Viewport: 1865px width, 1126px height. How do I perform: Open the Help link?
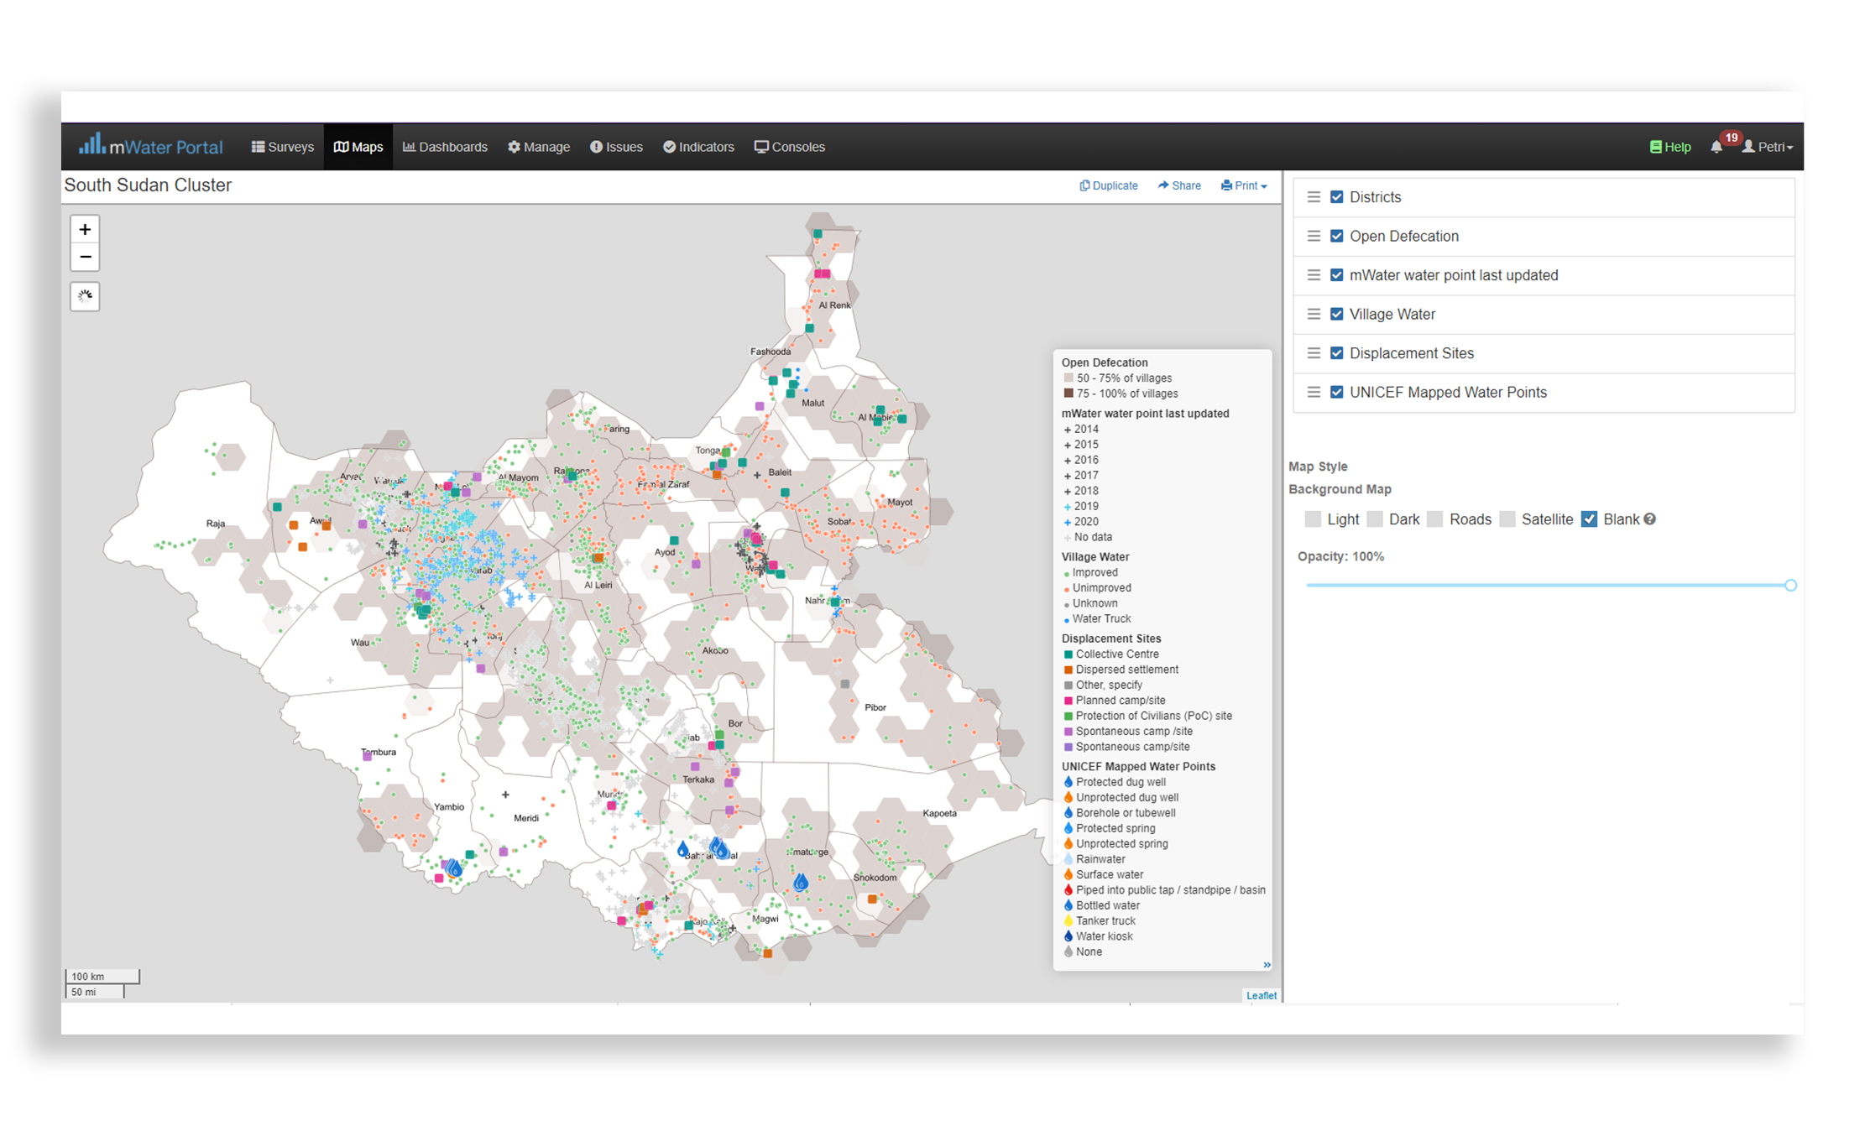1670,147
